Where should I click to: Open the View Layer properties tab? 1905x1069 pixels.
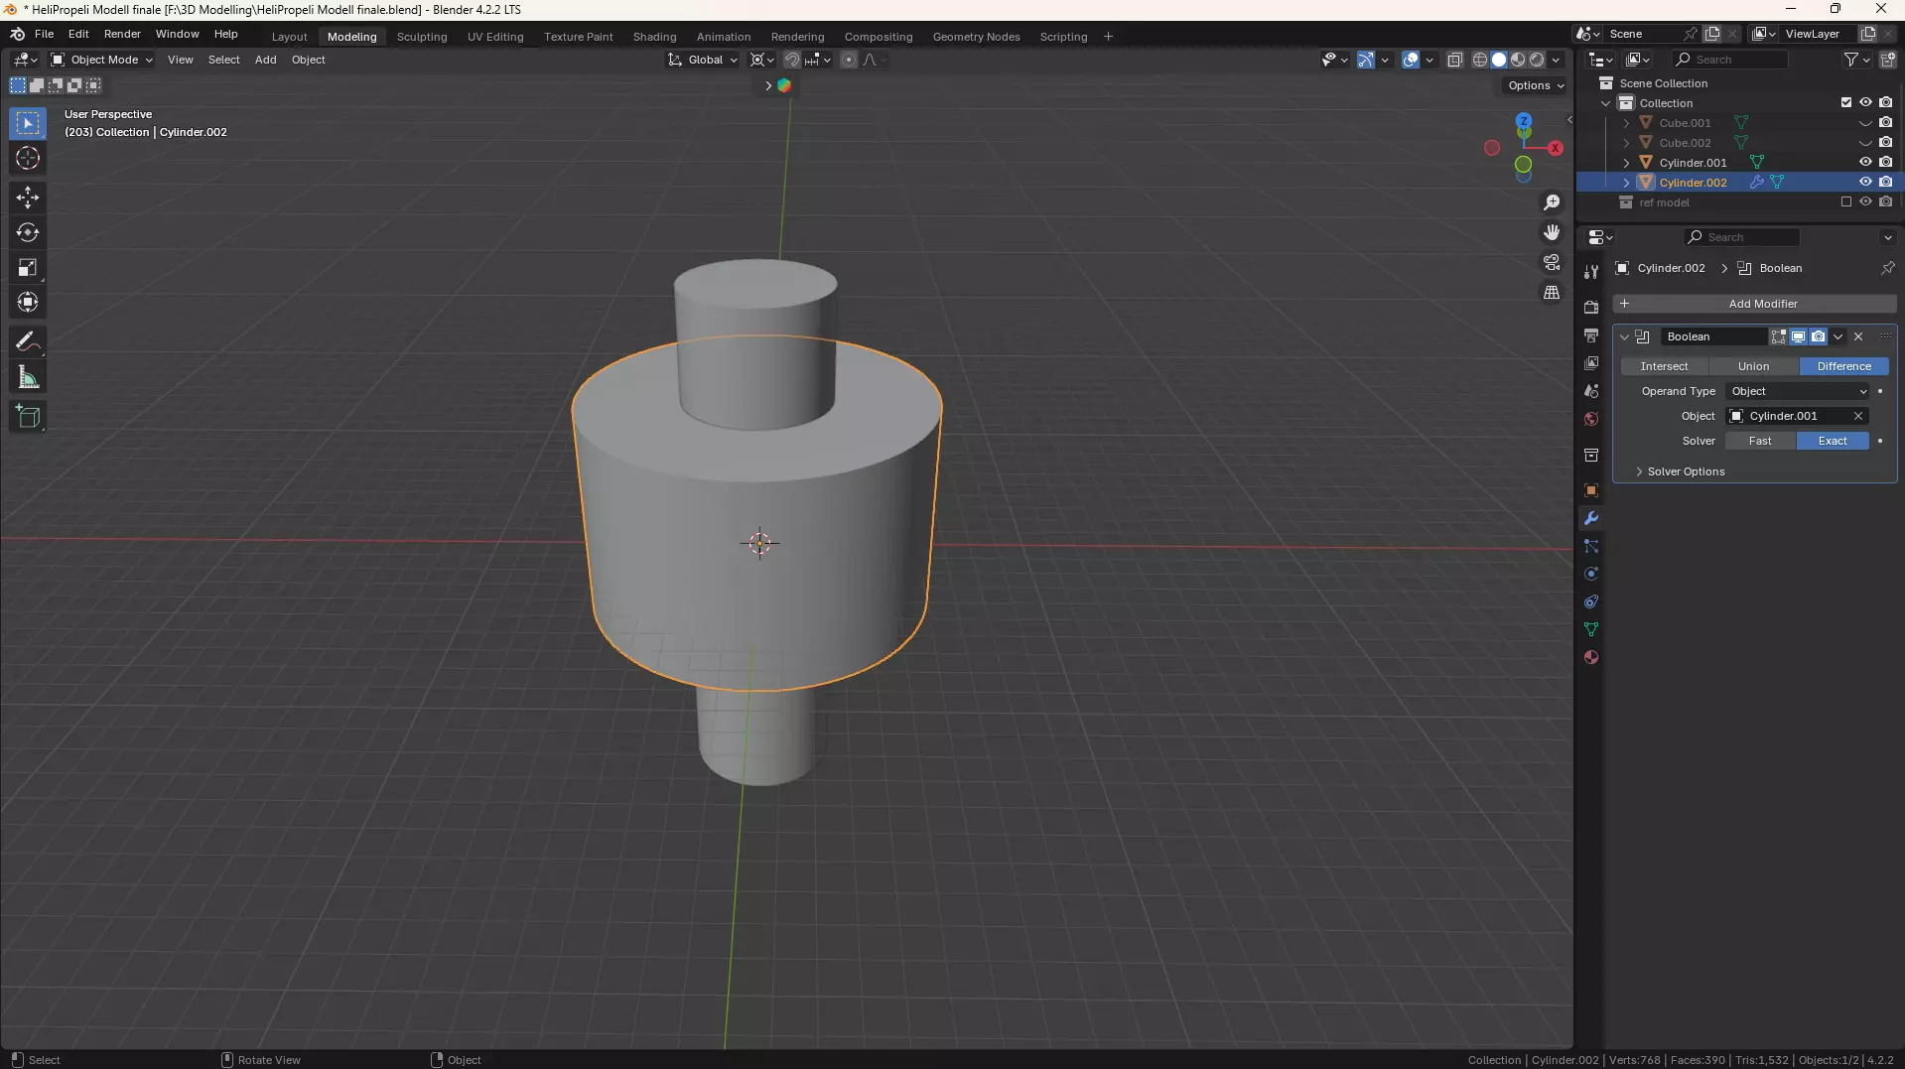[1591, 363]
